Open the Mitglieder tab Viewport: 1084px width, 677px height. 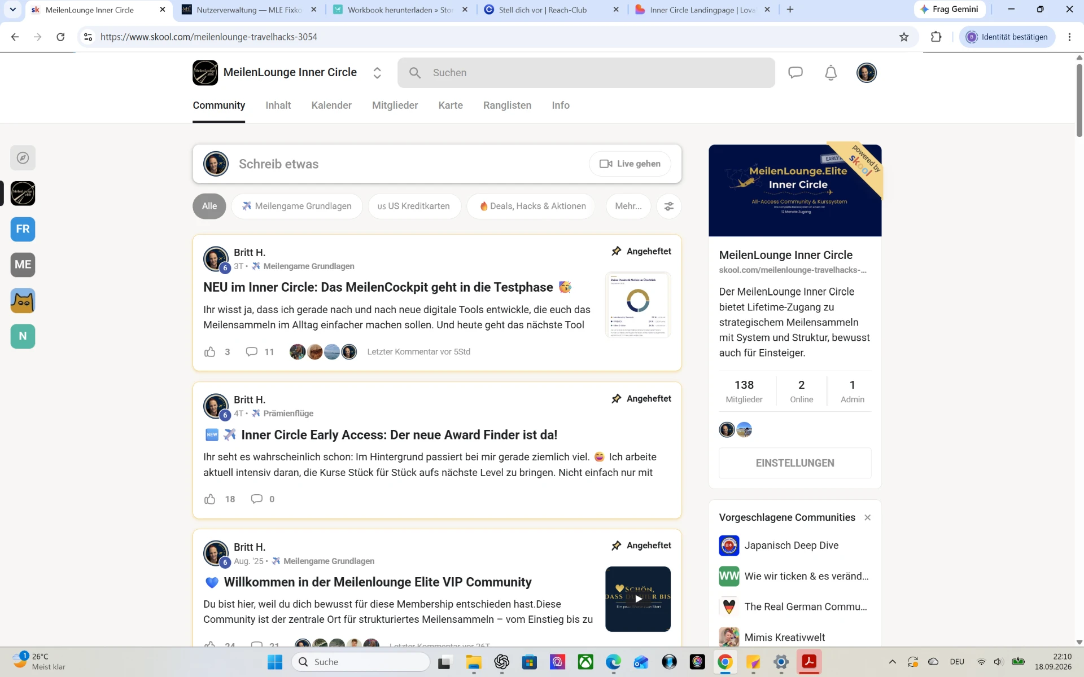tap(395, 105)
